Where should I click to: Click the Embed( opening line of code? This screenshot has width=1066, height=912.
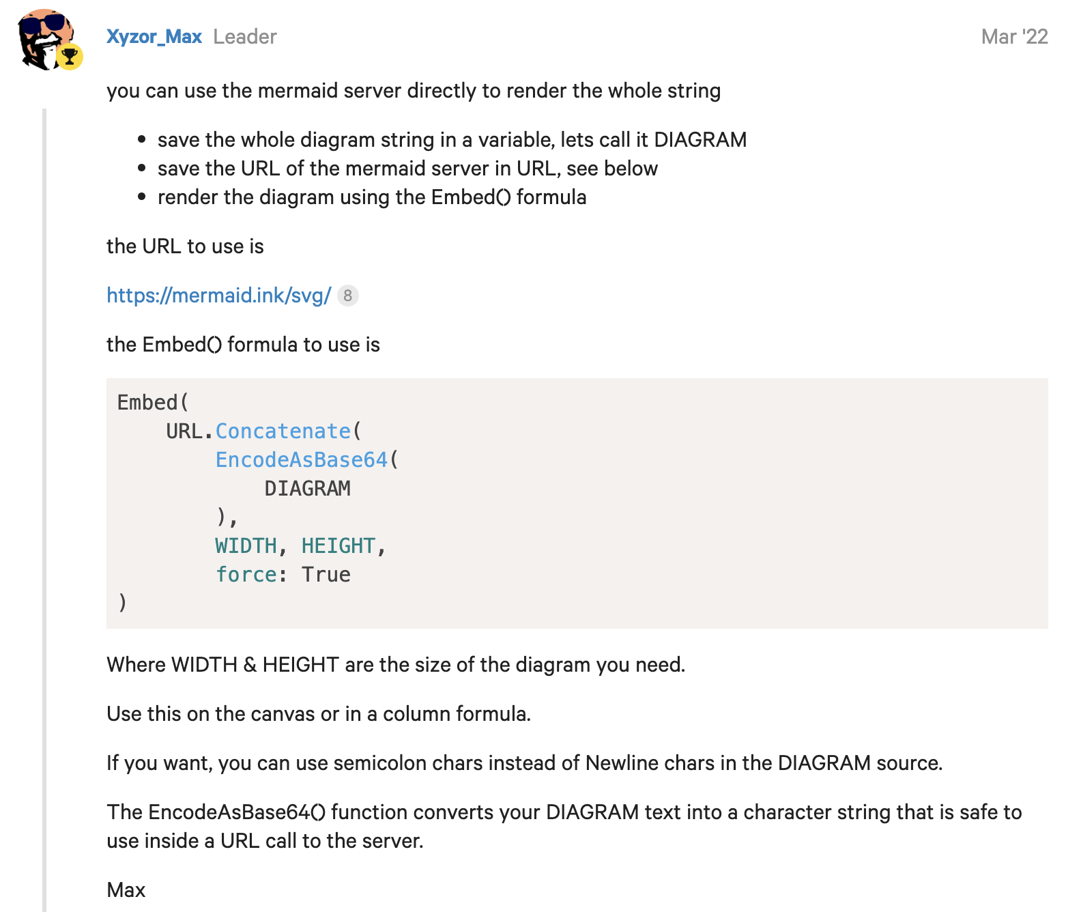[x=152, y=403]
